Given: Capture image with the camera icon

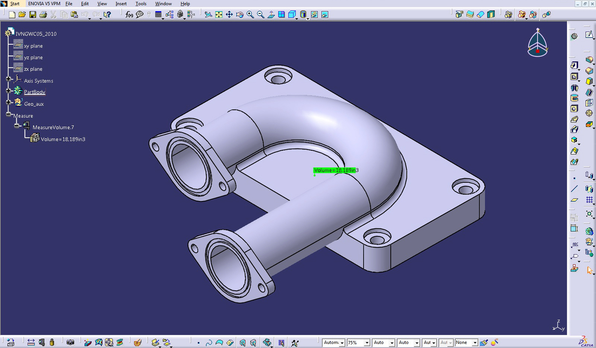Looking at the screenshot, I should (70, 342).
